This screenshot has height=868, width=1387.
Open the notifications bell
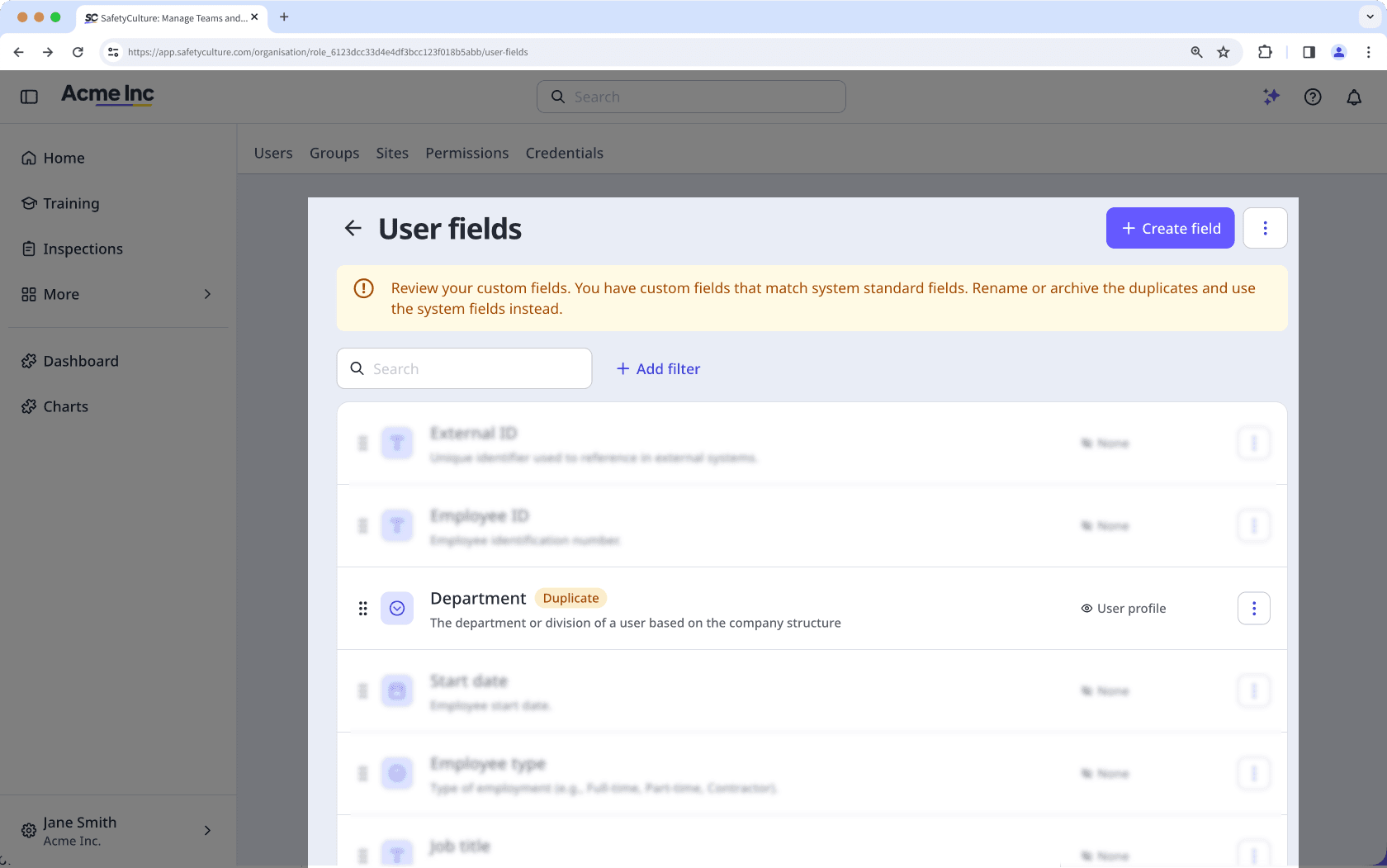[x=1354, y=97]
